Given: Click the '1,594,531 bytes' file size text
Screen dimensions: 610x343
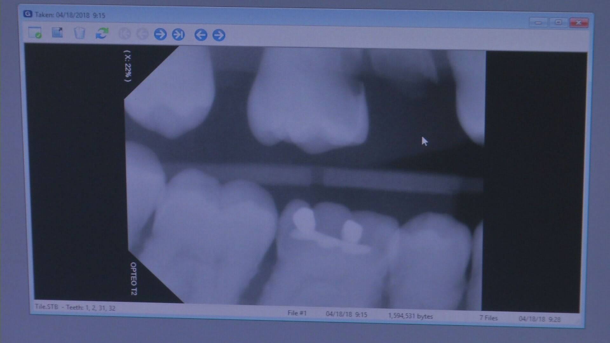Looking at the screenshot, I should coord(410,316).
